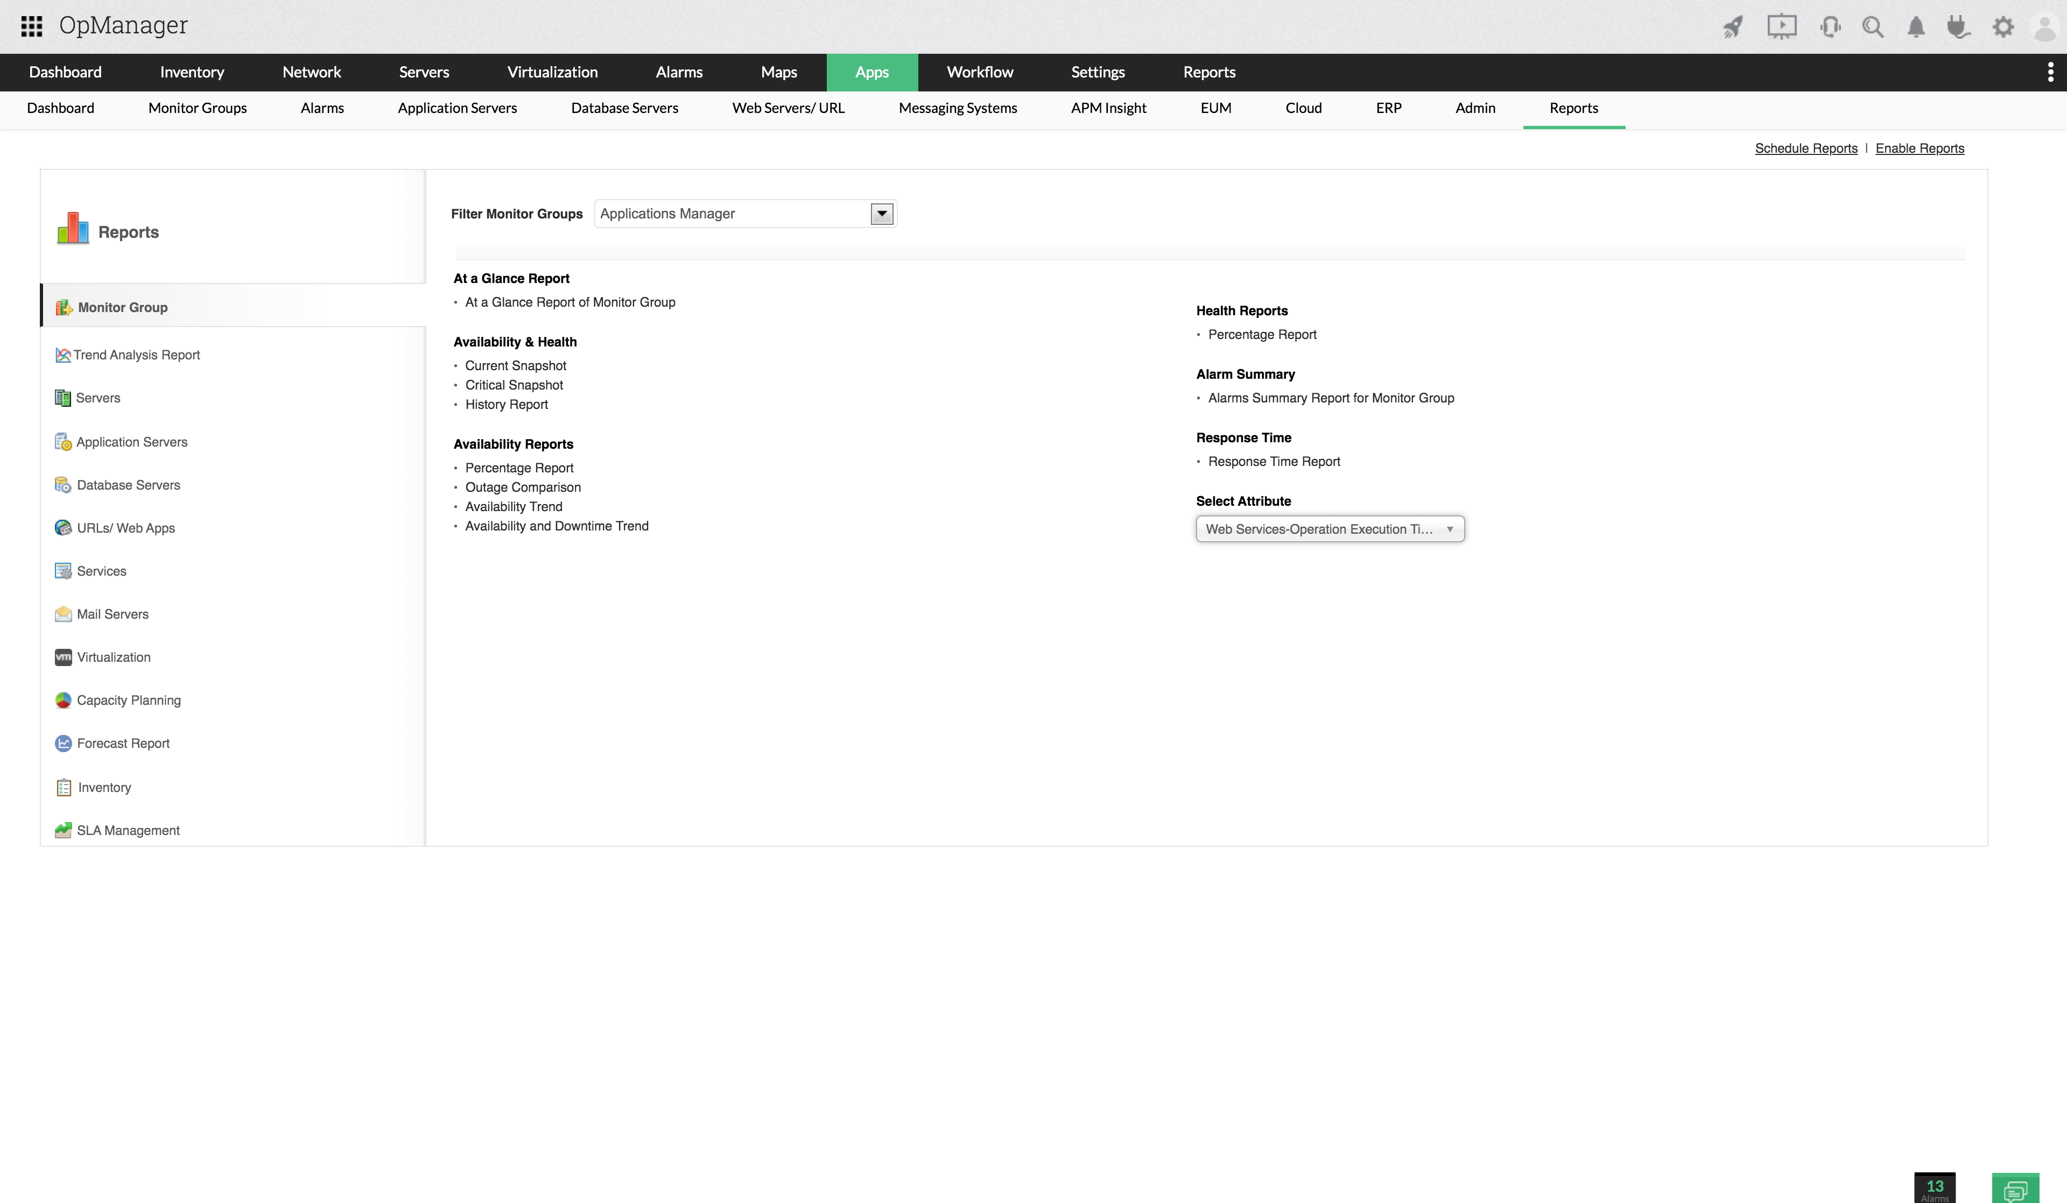2067x1203 pixels.
Task: Click the headset support icon
Action: coord(1829,27)
